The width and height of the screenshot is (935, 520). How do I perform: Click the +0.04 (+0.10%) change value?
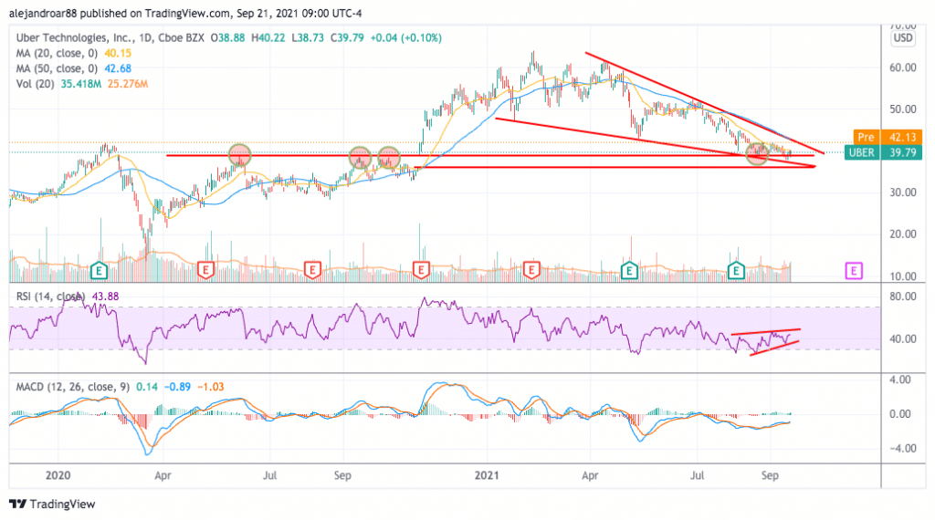(x=405, y=38)
